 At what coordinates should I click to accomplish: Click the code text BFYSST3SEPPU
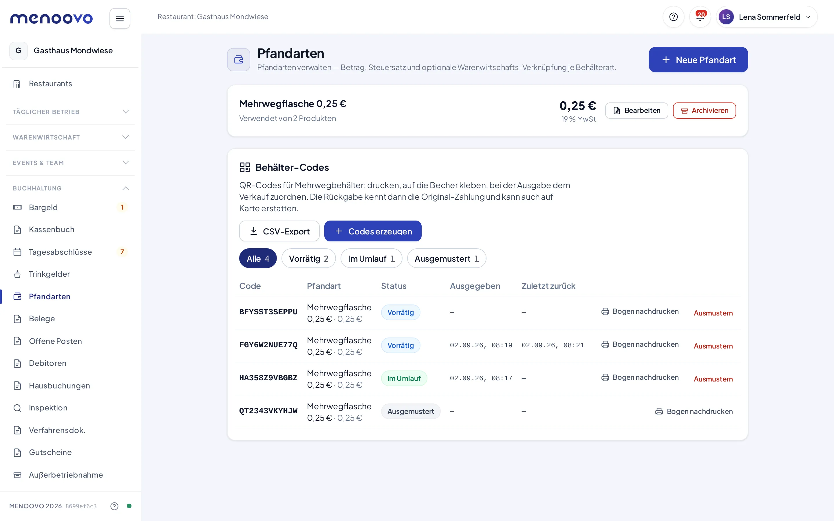268,312
